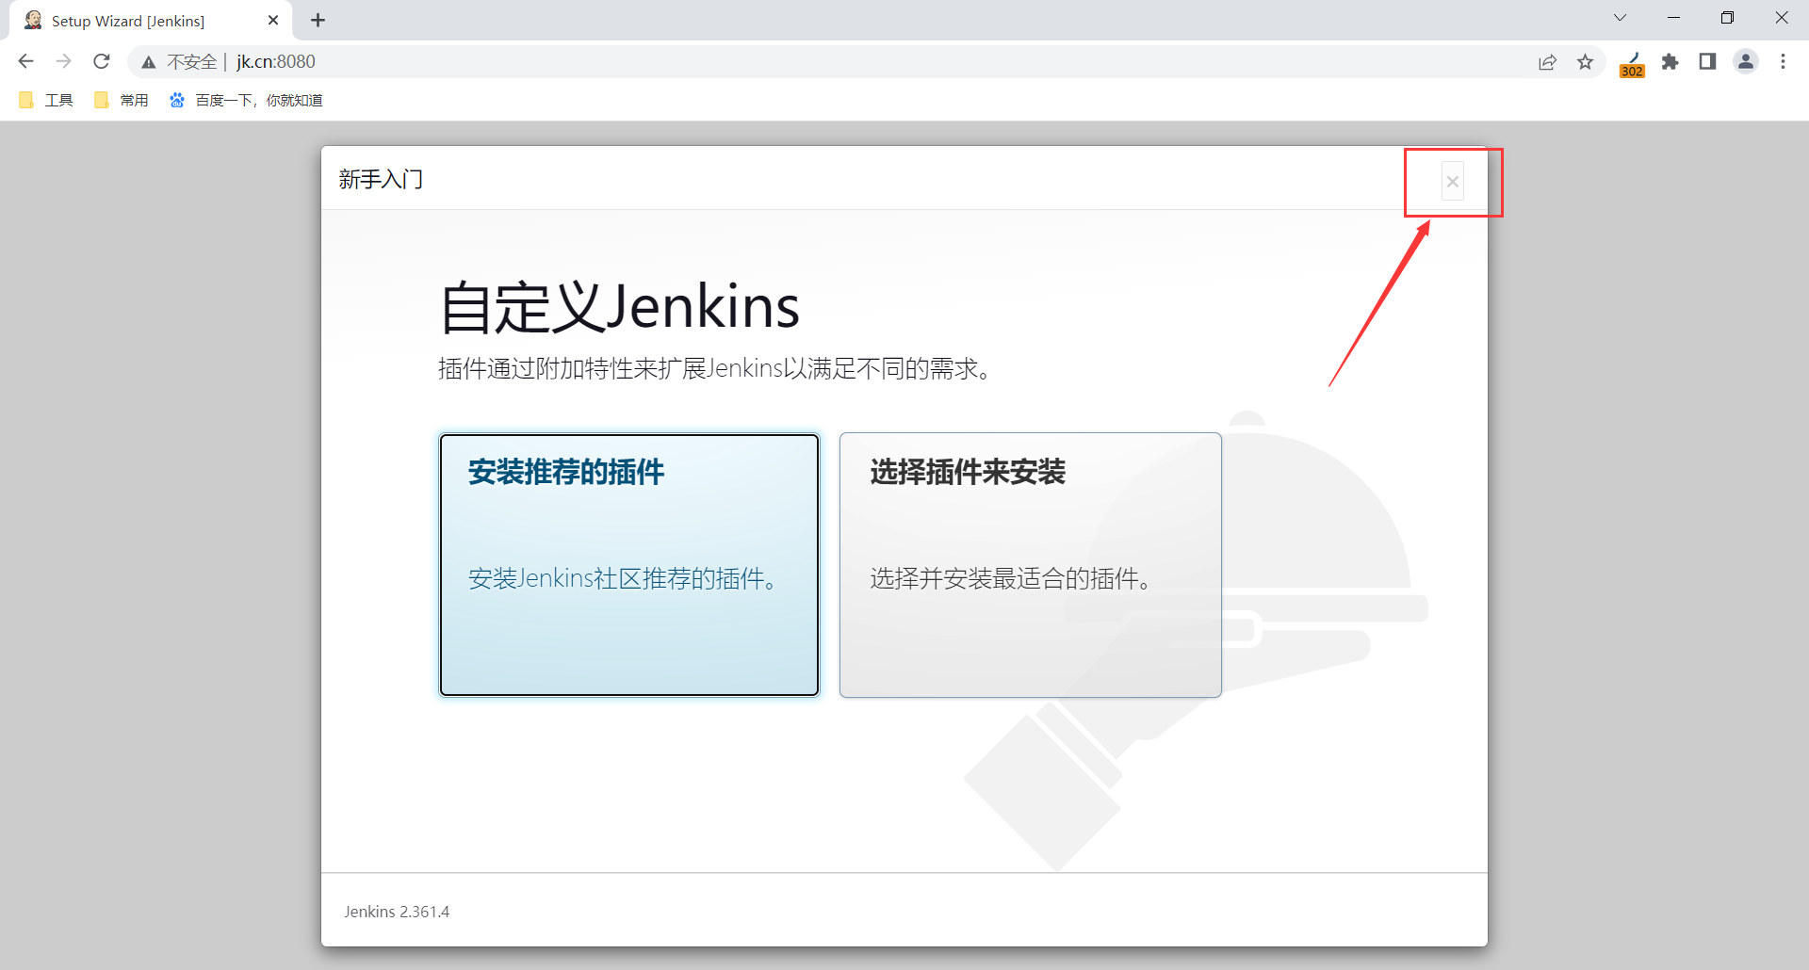Minimize the browser window
The image size is (1809, 970).
click(1674, 18)
